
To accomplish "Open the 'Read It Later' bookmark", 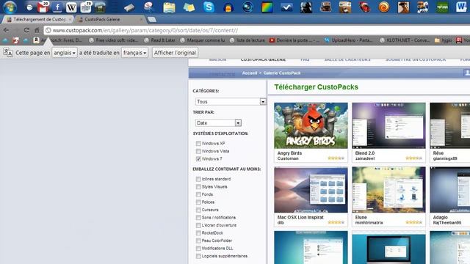I will point(159,40).
